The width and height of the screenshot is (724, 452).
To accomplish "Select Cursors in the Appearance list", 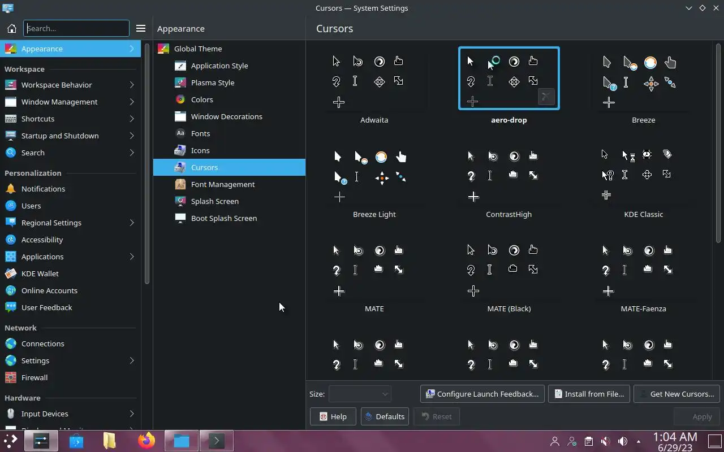I will (229, 167).
